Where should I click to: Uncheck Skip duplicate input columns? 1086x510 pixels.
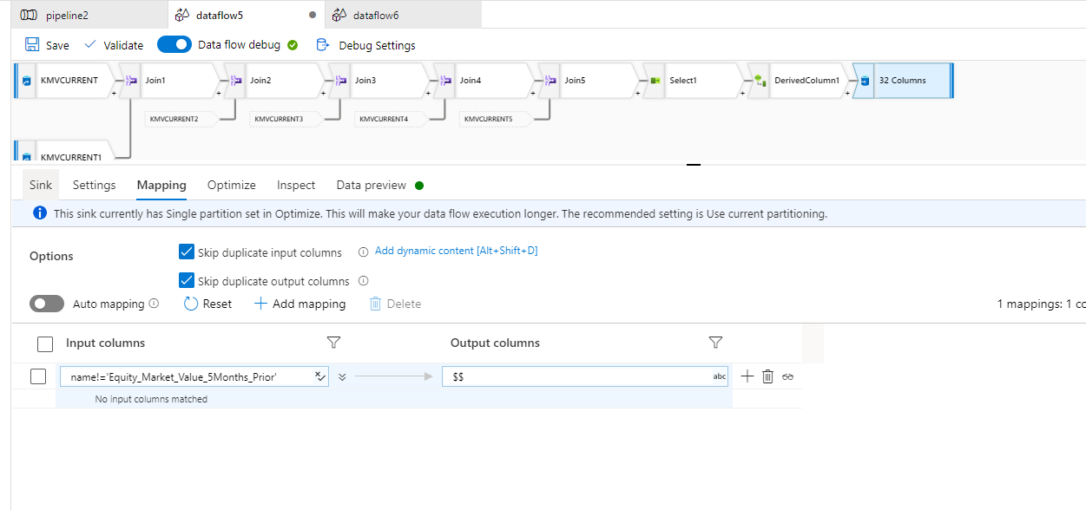click(186, 252)
